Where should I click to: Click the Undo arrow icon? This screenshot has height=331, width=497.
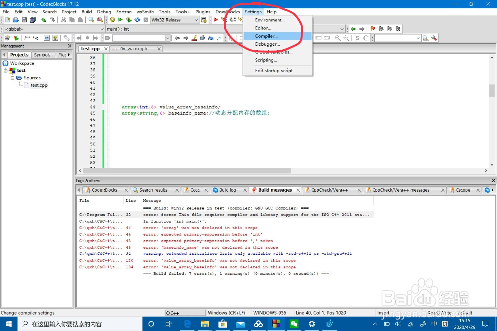pos(44,20)
